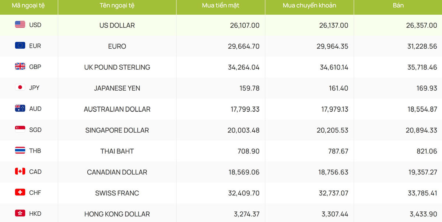The image size is (442, 222).
Task: Click the Canadian flag beside CAD
Action: point(20,172)
